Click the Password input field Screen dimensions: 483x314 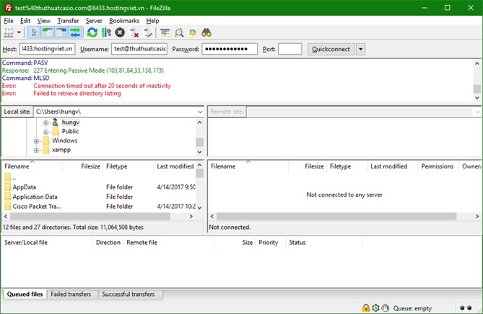click(x=230, y=49)
